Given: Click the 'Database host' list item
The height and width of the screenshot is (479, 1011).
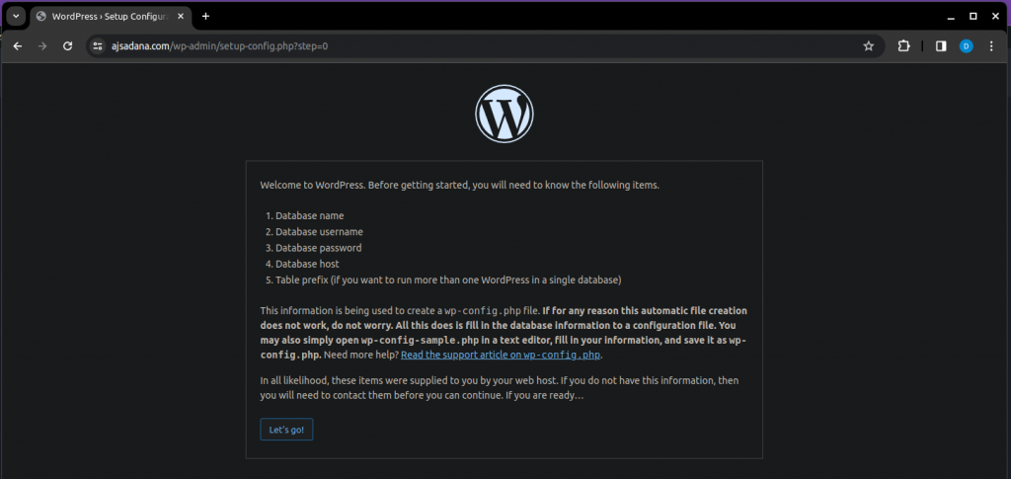Looking at the screenshot, I should click(307, 264).
